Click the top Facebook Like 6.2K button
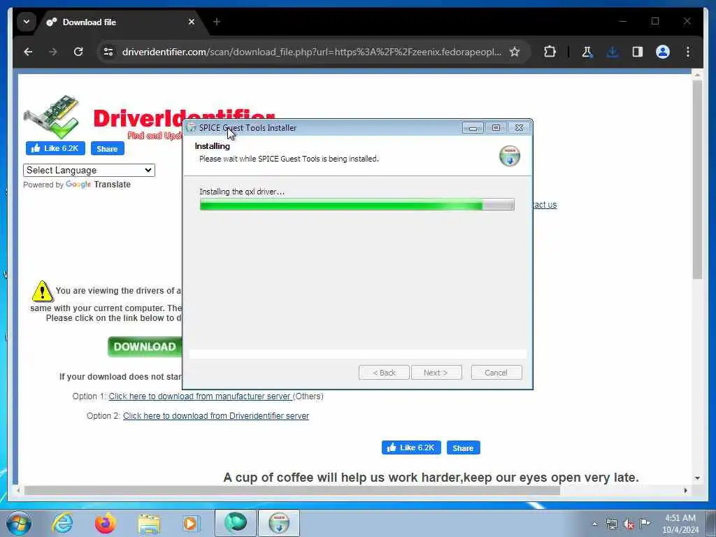 click(55, 148)
